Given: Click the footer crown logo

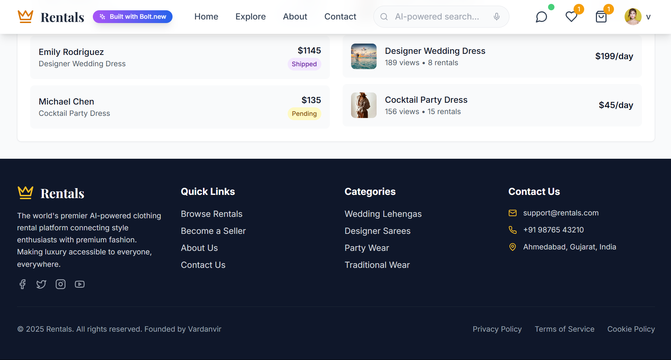Looking at the screenshot, I should pyautogui.click(x=26, y=193).
